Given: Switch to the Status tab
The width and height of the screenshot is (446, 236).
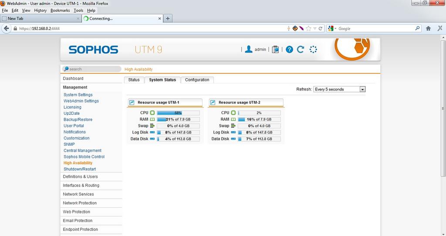Looking at the screenshot, I should pos(134,80).
